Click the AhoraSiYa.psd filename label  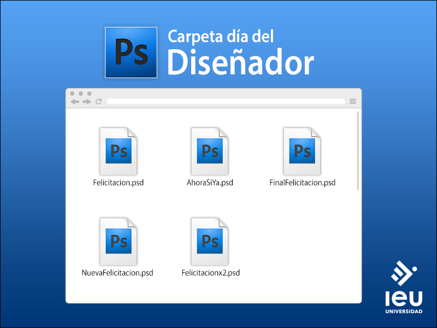[210, 183]
